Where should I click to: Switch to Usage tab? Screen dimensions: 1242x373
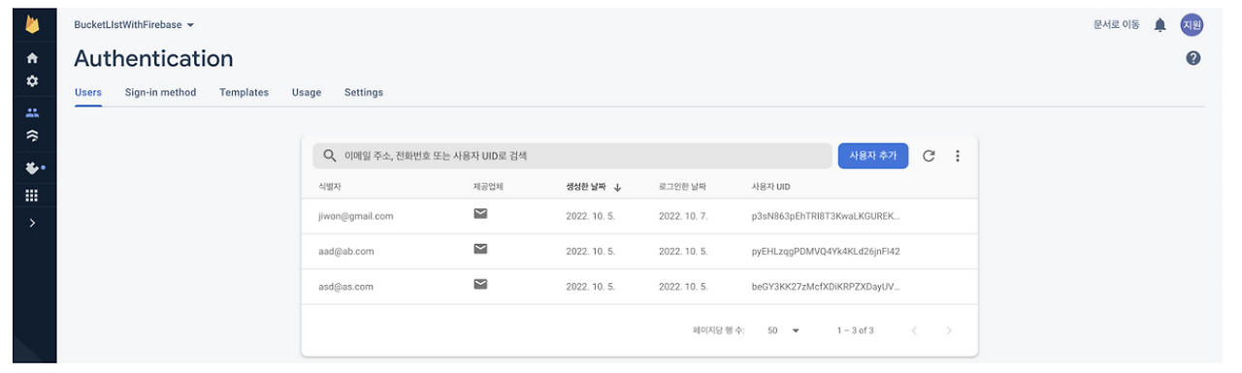point(307,93)
